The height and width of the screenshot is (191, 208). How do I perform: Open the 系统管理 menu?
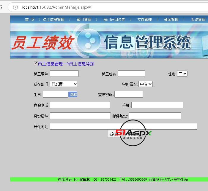coord(198,20)
